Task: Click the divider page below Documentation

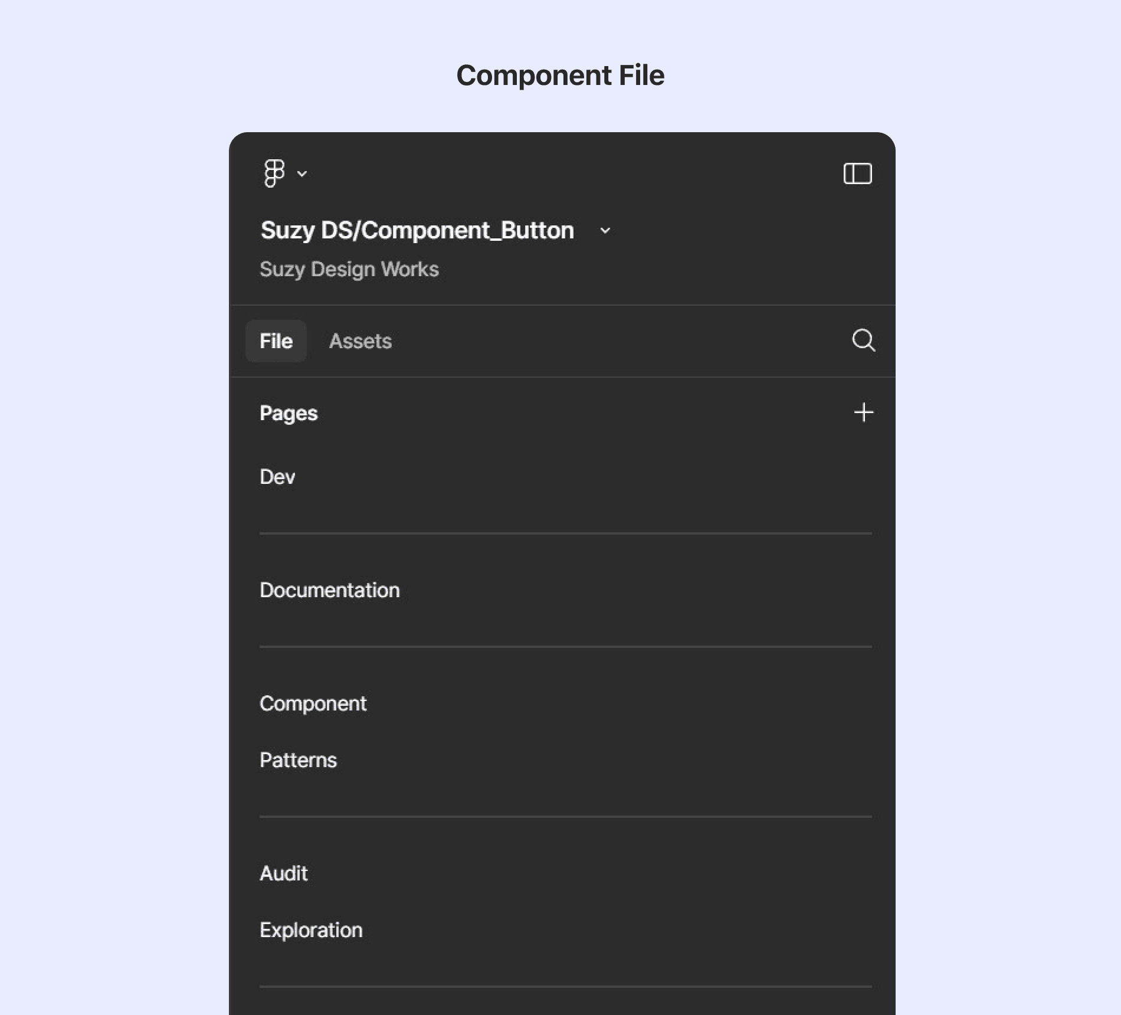Action: pos(566,647)
